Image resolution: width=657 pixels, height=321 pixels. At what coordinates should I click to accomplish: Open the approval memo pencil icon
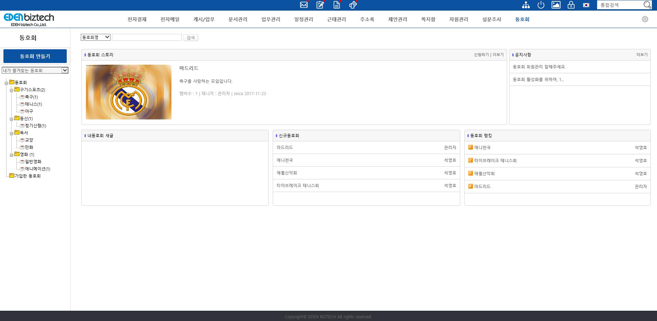(320, 5)
